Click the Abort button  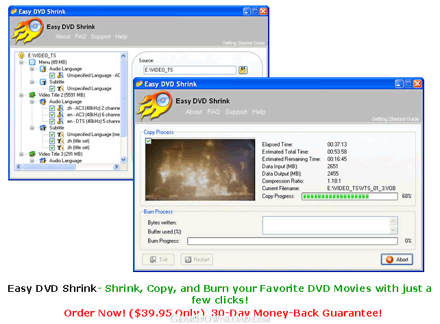[x=397, y=259]
